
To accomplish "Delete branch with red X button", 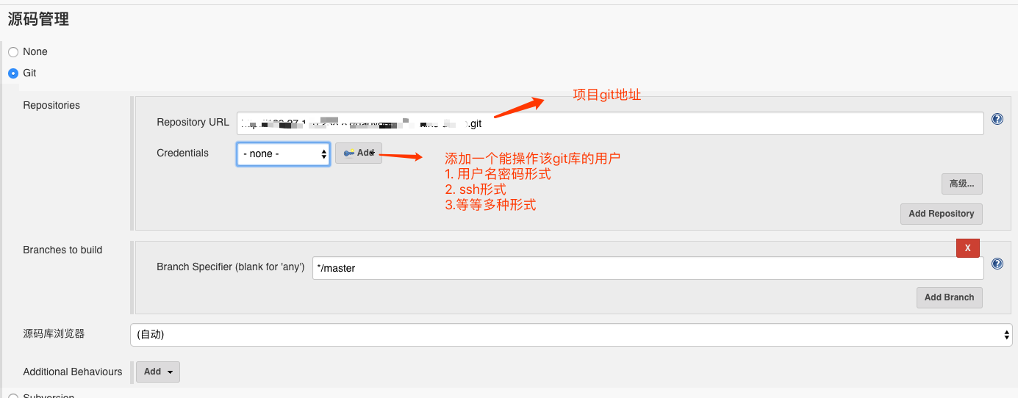I will (x=967, y=248).
